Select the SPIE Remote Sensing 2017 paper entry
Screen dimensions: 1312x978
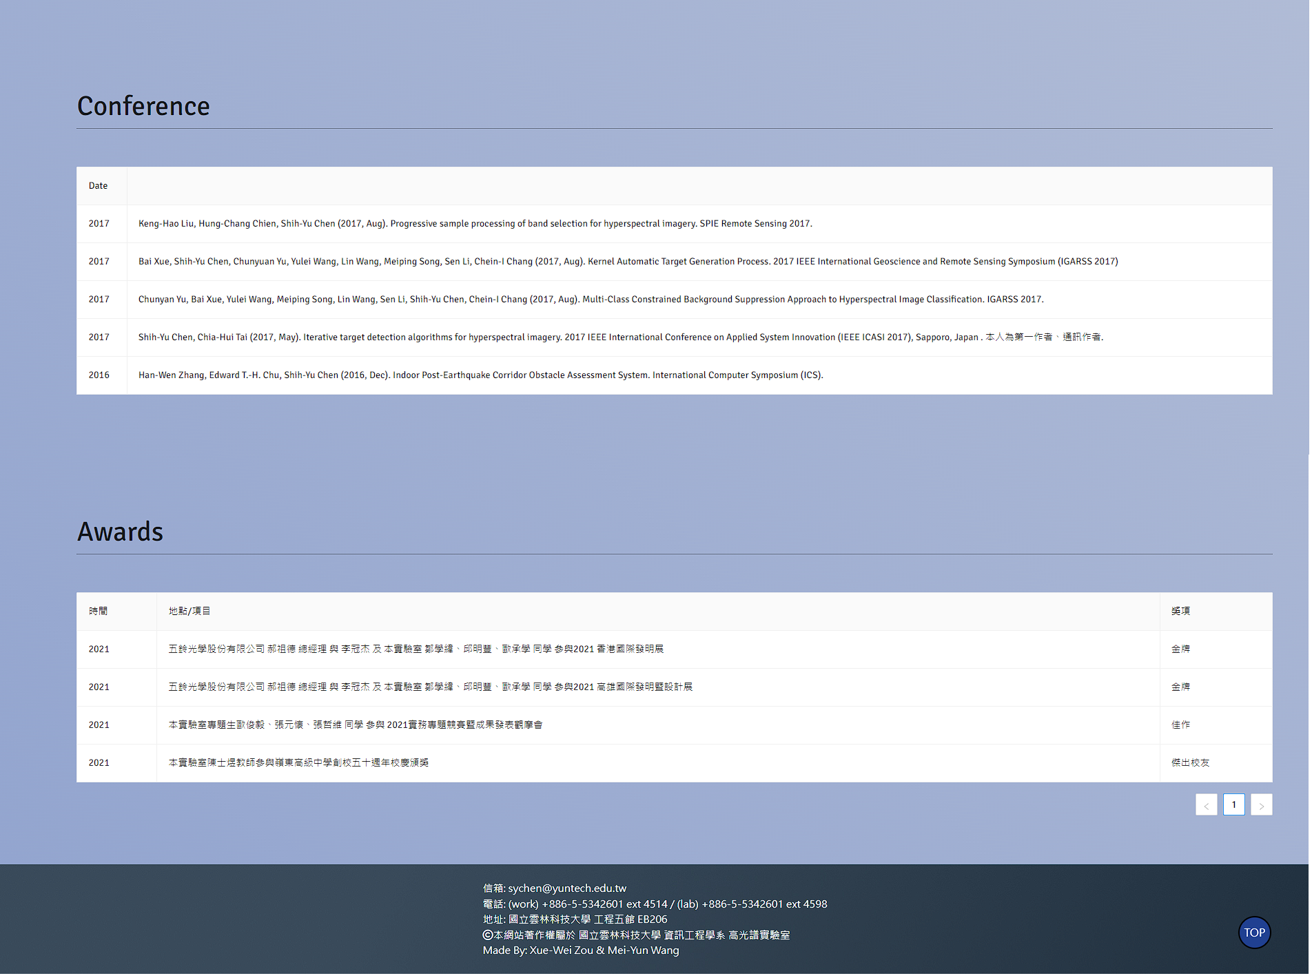(475, 224)
